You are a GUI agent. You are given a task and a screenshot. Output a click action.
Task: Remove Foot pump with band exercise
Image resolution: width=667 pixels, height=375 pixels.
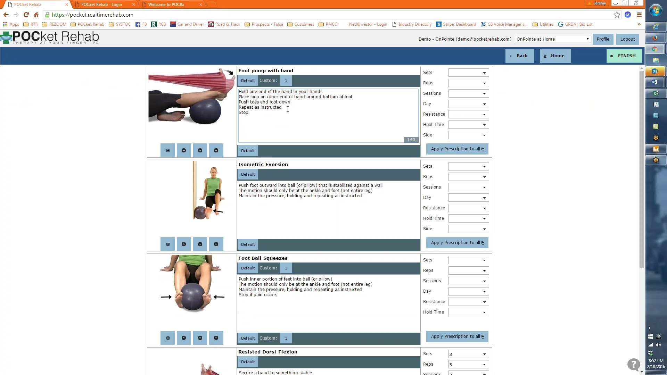point(216,150)
